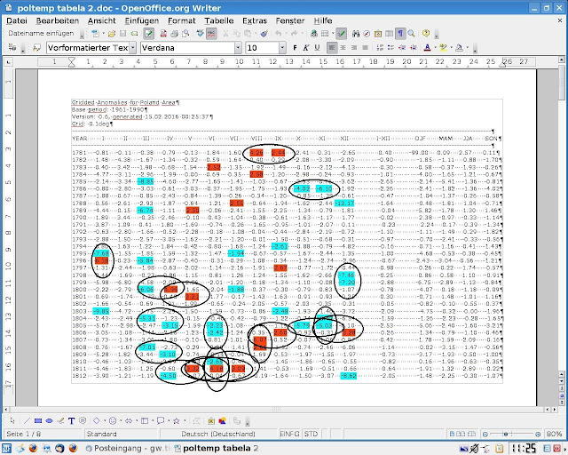Expand the New document dropdown arrow

pyautogui.click(x=103, y=34)
